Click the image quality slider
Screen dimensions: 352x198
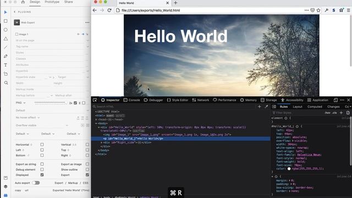pos(50,103)
